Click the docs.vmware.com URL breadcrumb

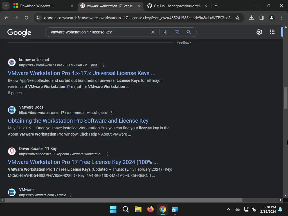click(63, 113)
